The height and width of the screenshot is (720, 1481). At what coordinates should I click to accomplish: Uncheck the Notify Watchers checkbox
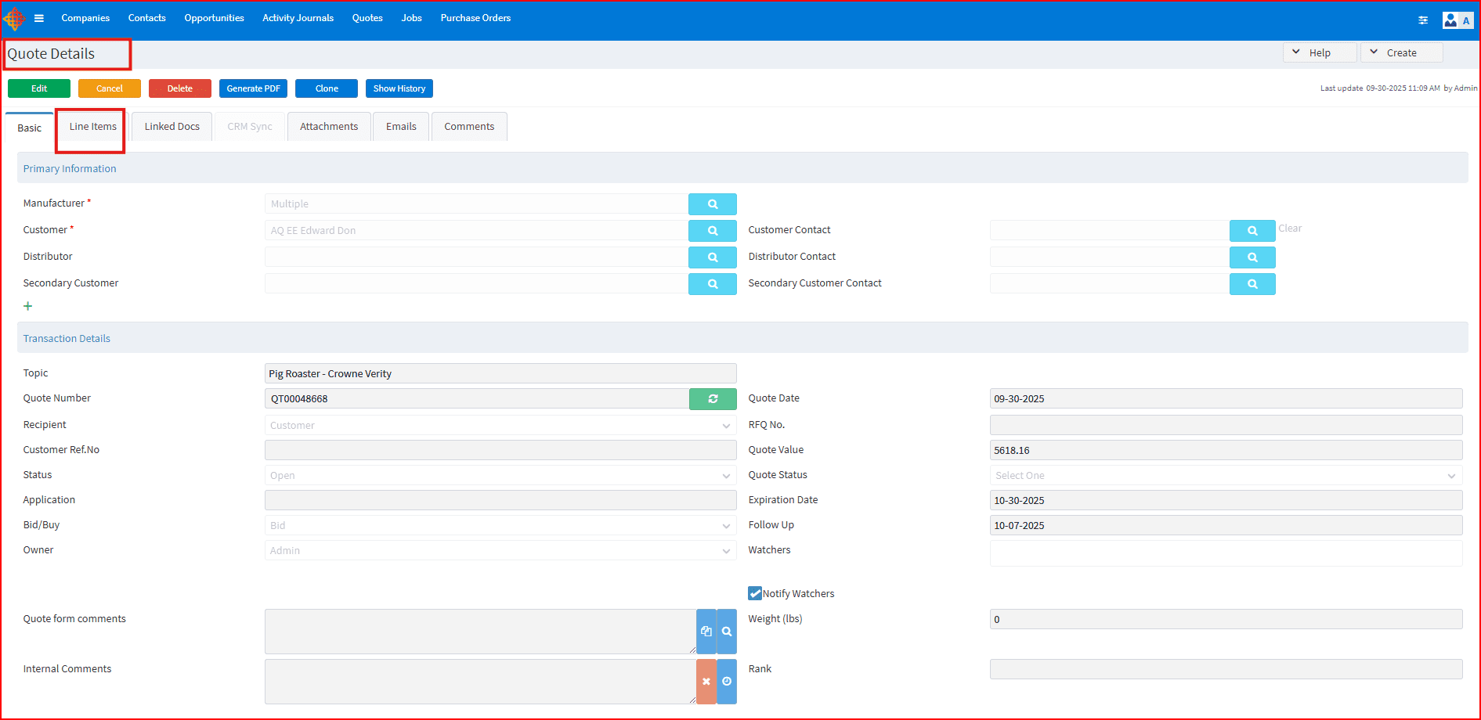tap(755, 593)
